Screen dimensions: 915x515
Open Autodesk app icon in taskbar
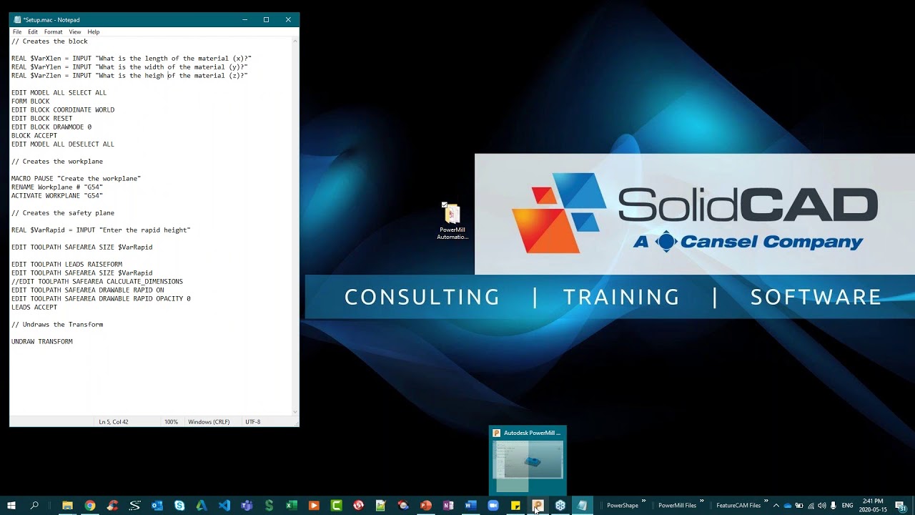coord(202,505)
